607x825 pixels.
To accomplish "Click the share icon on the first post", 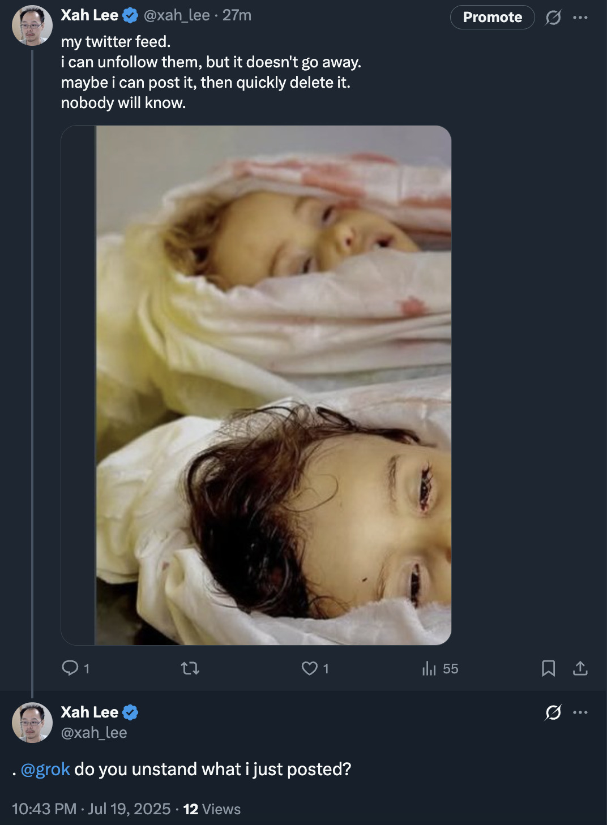I will (x=580, y=668).
